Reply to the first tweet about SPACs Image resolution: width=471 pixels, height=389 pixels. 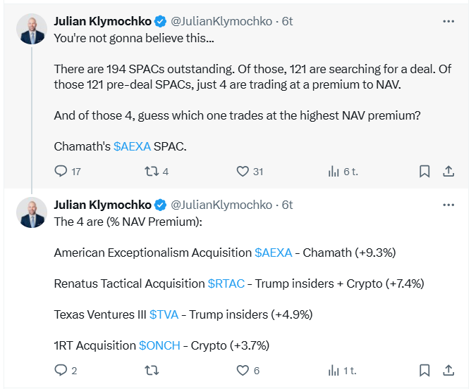click(61, 171)
